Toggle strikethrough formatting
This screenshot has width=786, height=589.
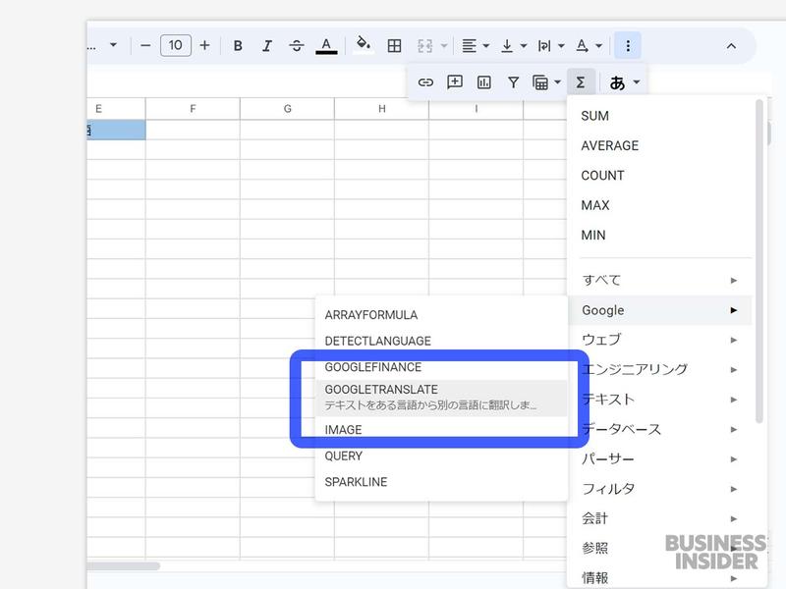click(x=297, y=45)
